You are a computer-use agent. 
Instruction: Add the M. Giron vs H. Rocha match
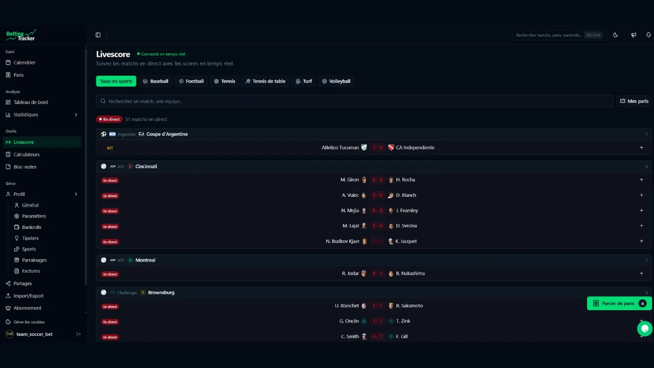[x=642, y=180]
